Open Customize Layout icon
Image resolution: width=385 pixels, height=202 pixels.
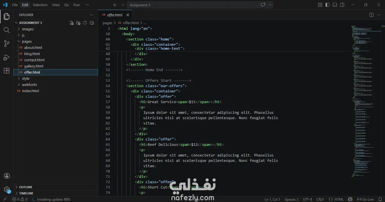[x=320, y=5]
